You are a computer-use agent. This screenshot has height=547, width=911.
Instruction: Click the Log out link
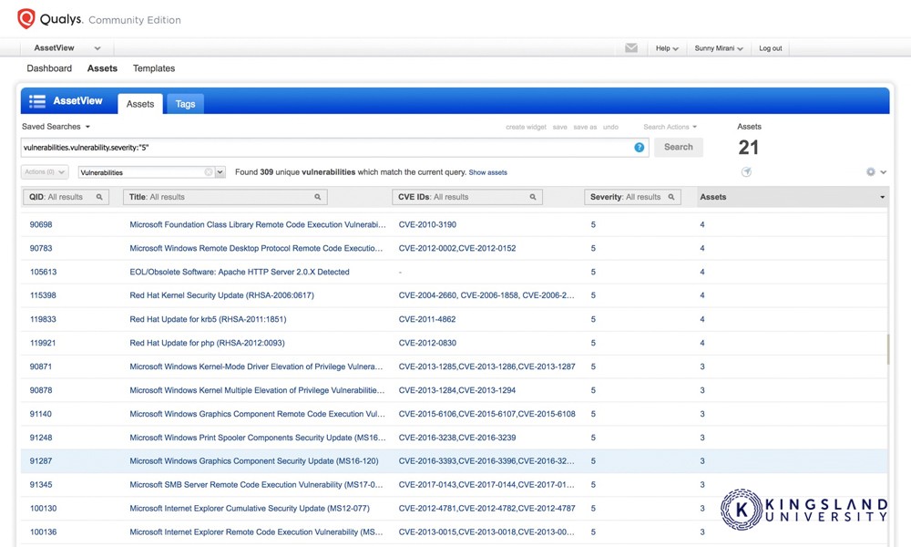tap(771, 48)
